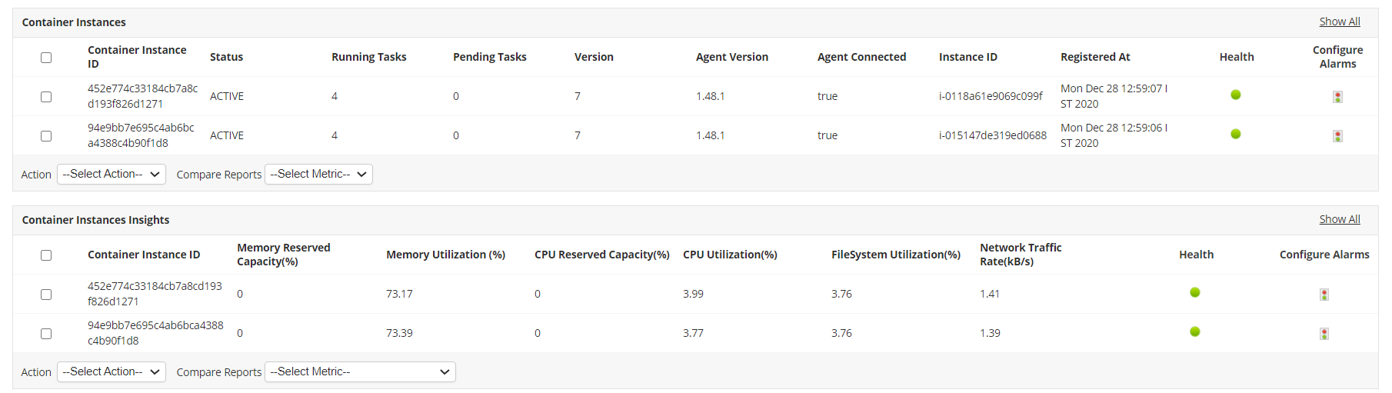Select all rows in Container Instances table
Screen dimensions: 1392x393
46,58
